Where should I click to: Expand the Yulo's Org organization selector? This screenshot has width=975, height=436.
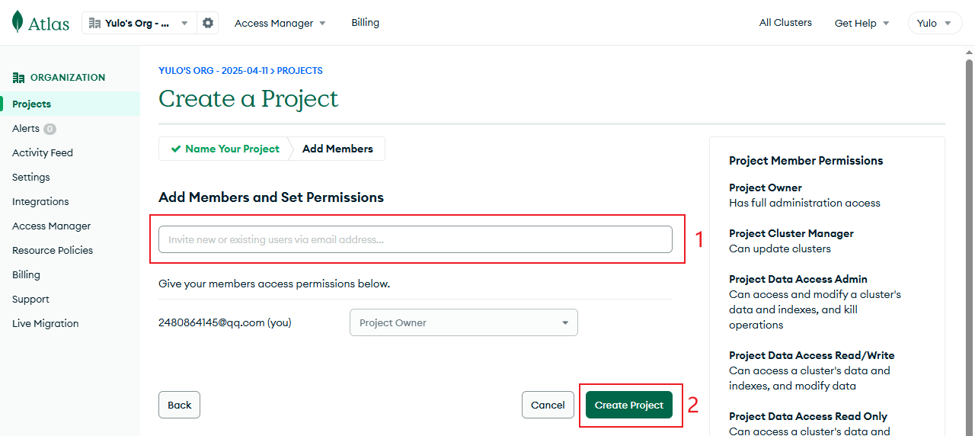tap(139, 23)
